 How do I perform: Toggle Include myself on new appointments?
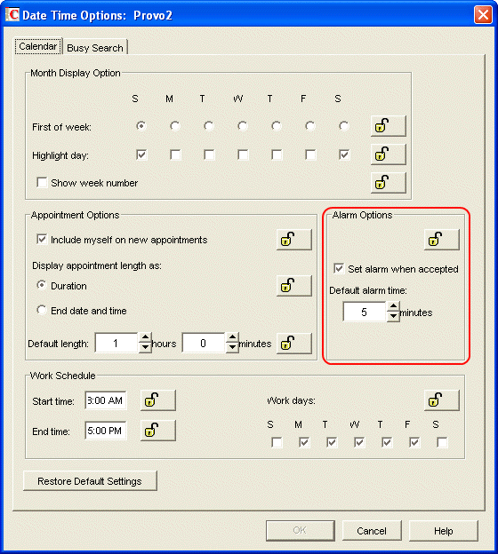click(42, 240)
